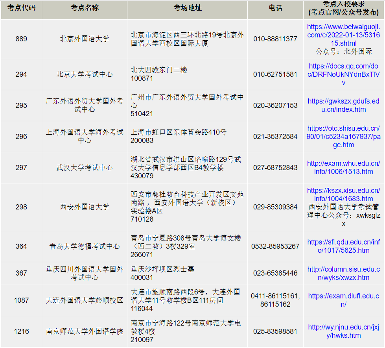385x348 pixels.
Task: Click phone number 010-62751581
Action: coord(275,74)
